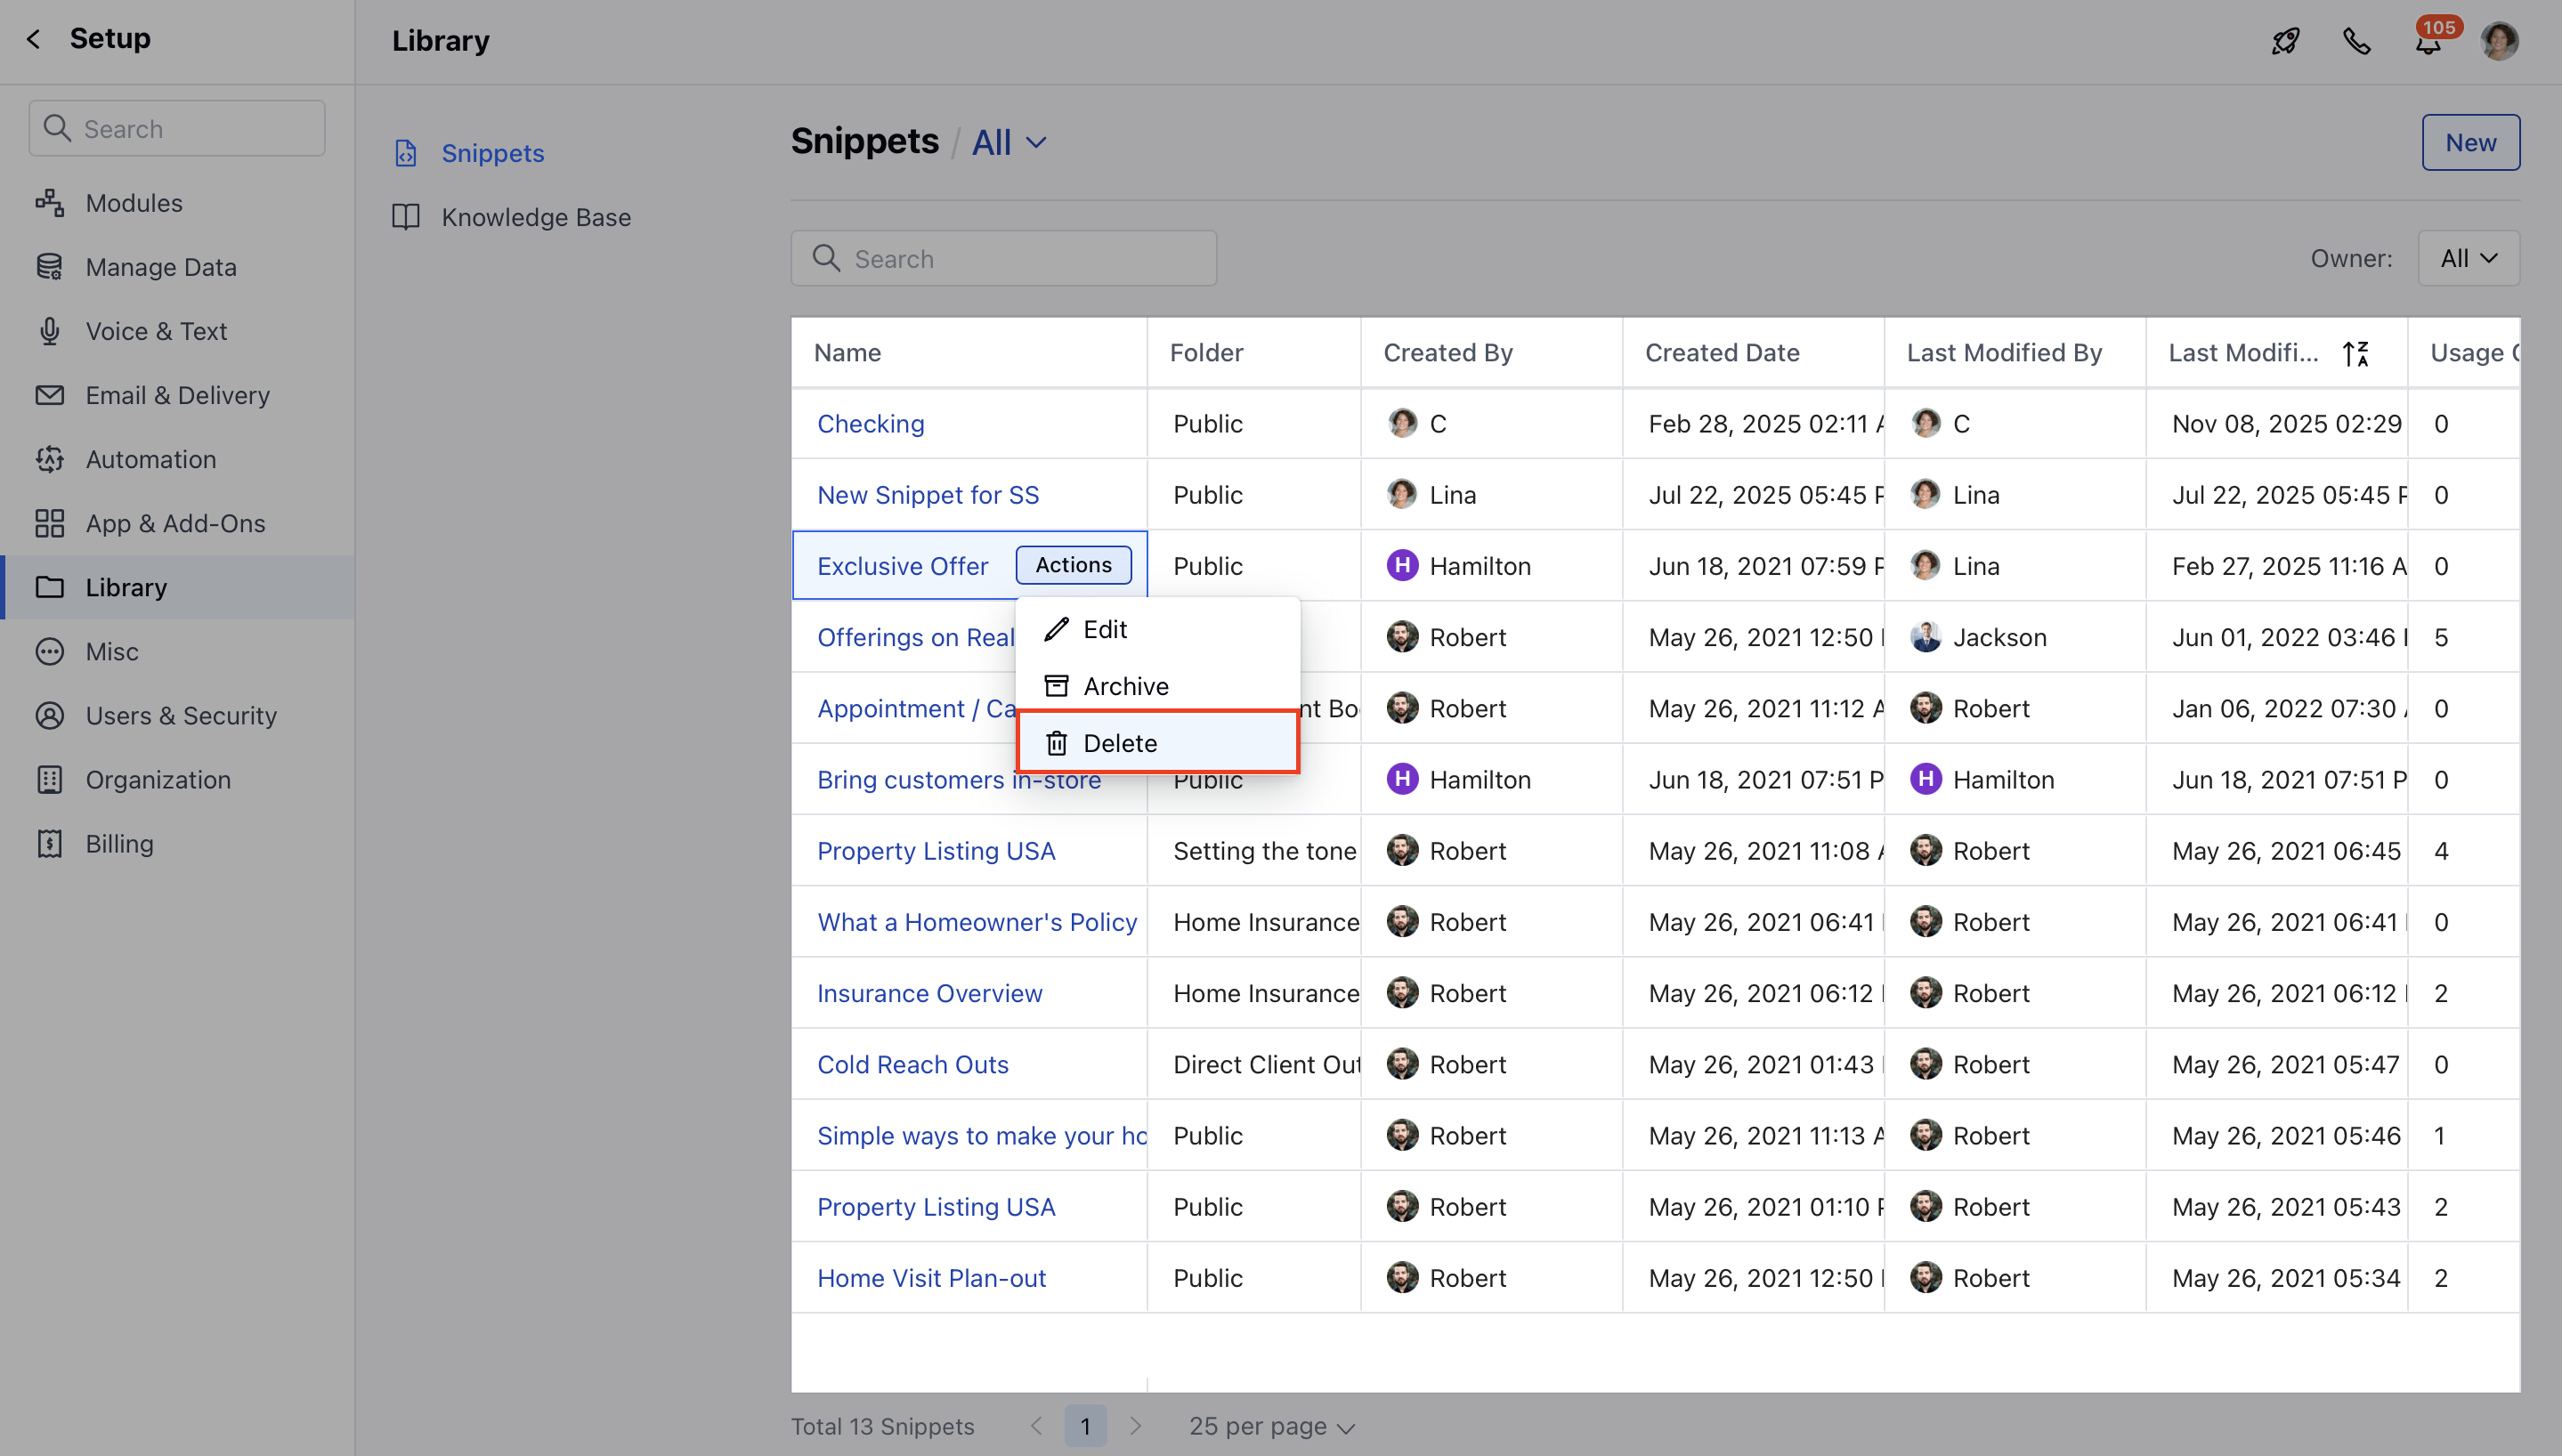Click the New snippet button
This screenshot has width=2562, height=1456.
(x=2470, y=143)
